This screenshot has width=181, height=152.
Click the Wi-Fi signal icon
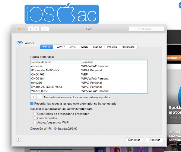click(19, 43)
